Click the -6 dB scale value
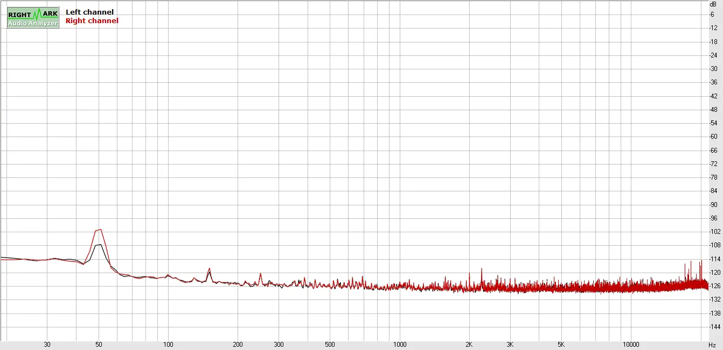 (x=712, y=14)
